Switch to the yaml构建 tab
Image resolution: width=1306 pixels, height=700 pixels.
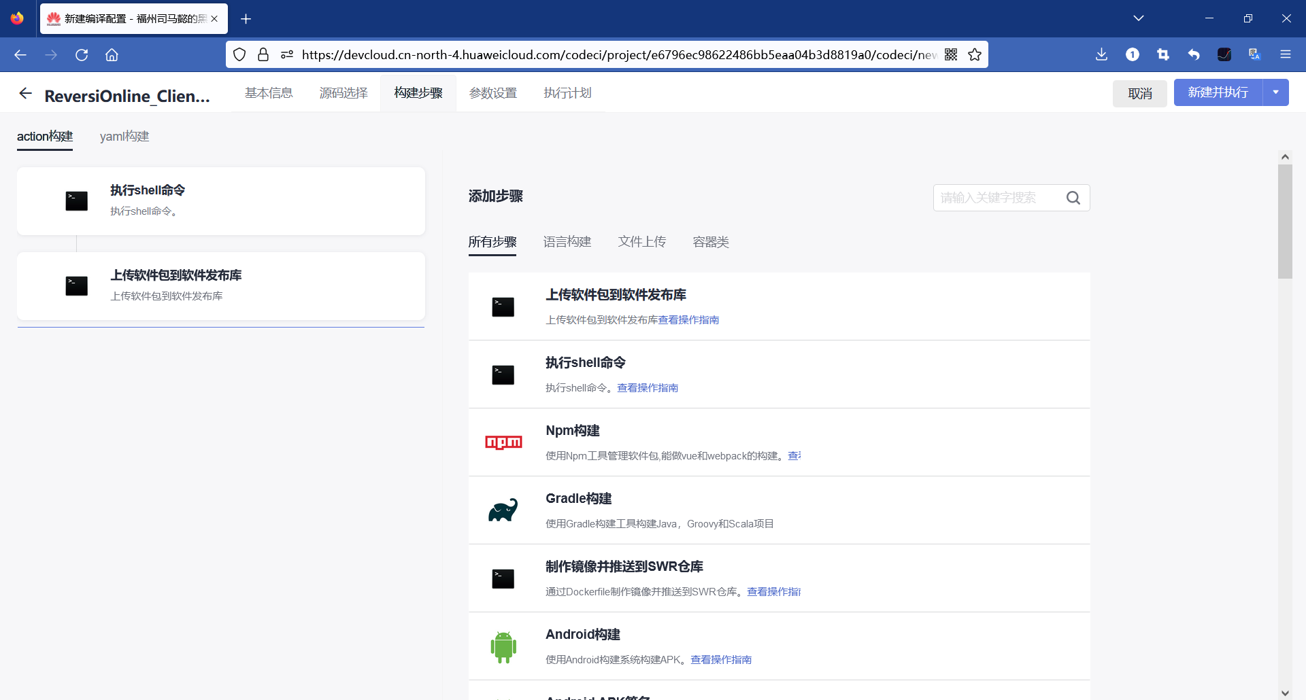click(124, 137)
